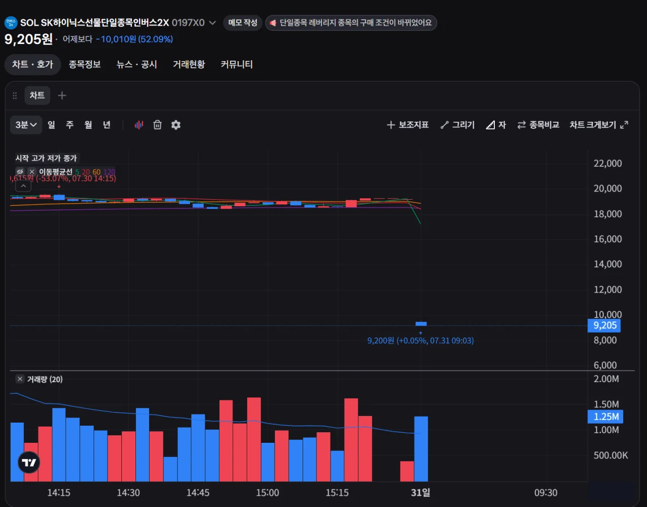Image resolution: width=647 pixels, height=507 pixels.
Task: Click the 15:00 time axis label
Action: coord(267,493)
